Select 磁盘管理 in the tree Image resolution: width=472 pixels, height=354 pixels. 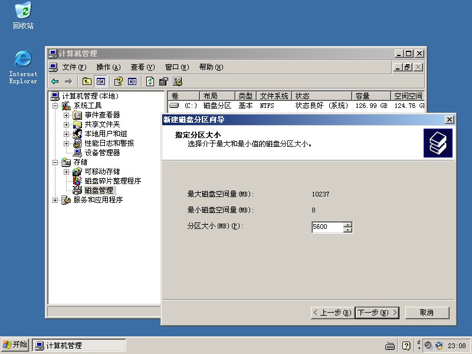pyautogui.click(x=99, y=191)
